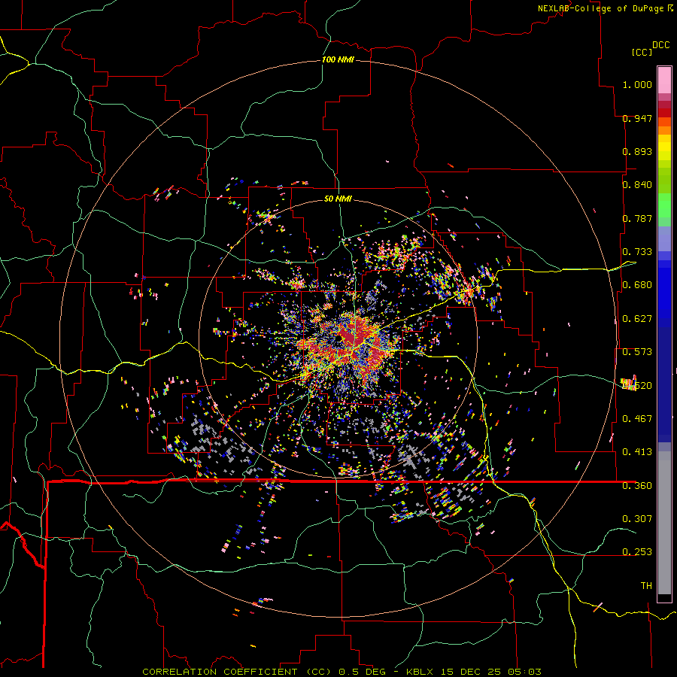Click the CORRELATION COEFFICIENT (CC) title in the footer
The image size is (677, 677).
pyautogui.click(x=237, y=672)
